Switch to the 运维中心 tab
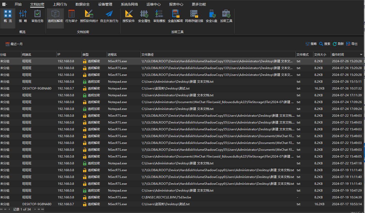The width and height of the screenshot is (365, 213). [x=154, y=4]
